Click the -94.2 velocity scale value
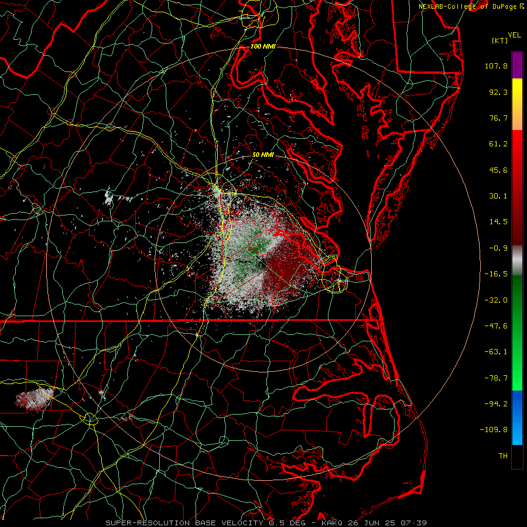 [x=496, y=404]
